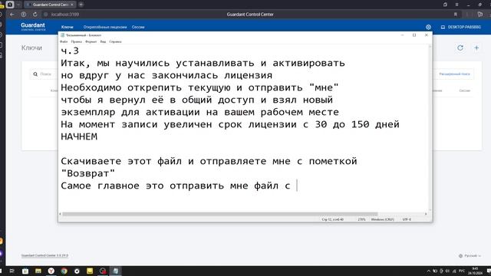Open the File Explorer taskbar icon

(x=38, y=271)
